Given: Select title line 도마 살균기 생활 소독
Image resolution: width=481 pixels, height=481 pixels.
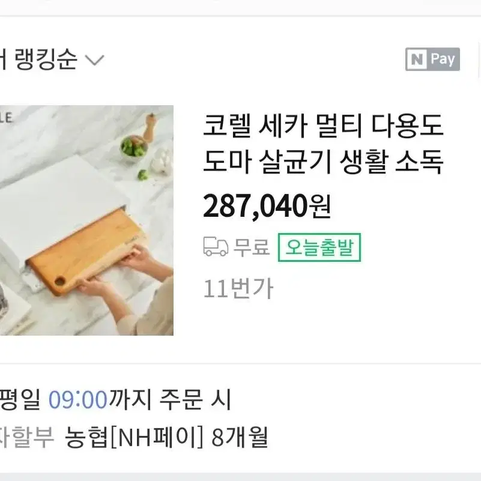Looking at the screenshot, I should click(323, 162).
